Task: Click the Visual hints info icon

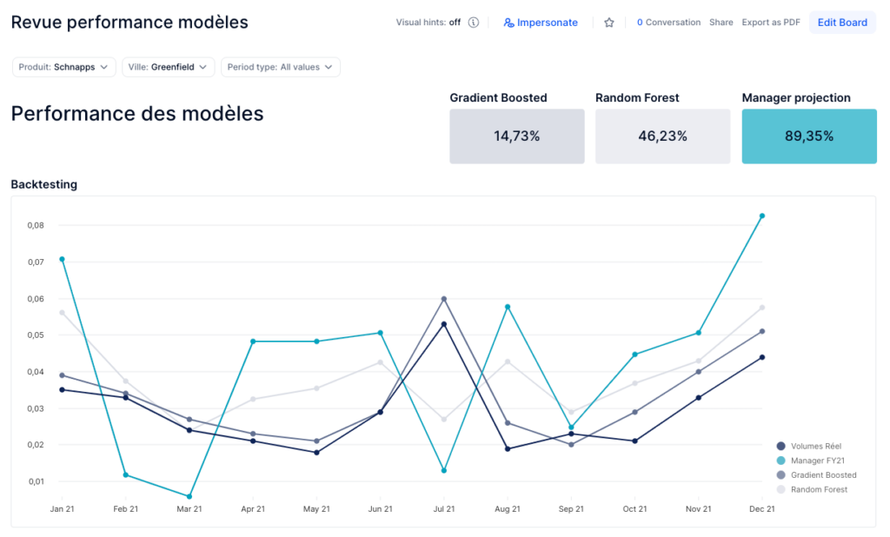Action: pos(474,23)
